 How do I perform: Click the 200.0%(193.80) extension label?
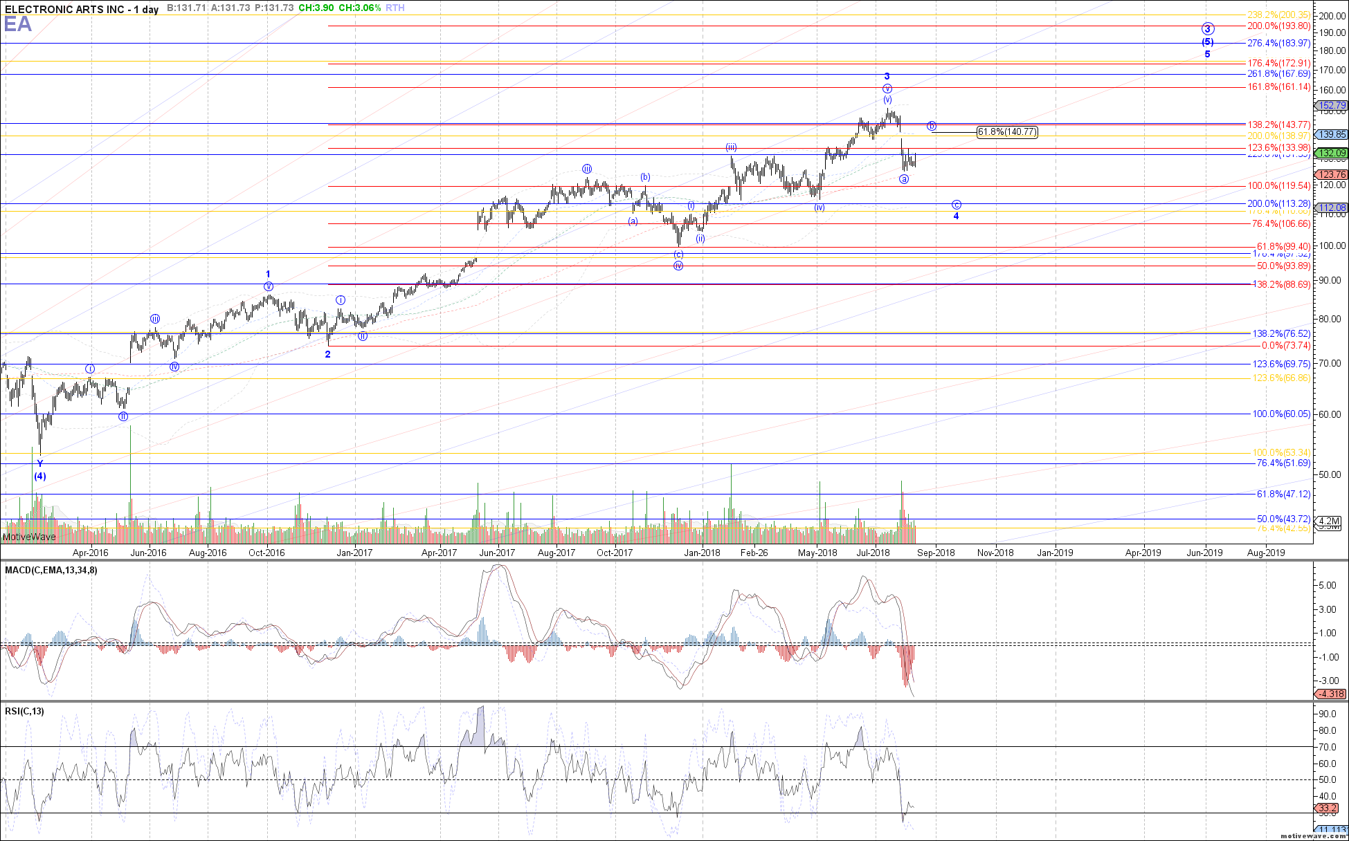coord(1279,26)
